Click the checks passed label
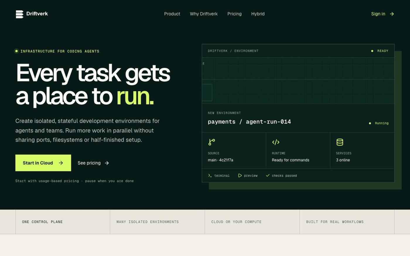 coord(284,176)
